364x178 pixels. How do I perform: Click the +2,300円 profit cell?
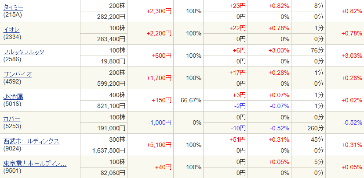(159, 11)
